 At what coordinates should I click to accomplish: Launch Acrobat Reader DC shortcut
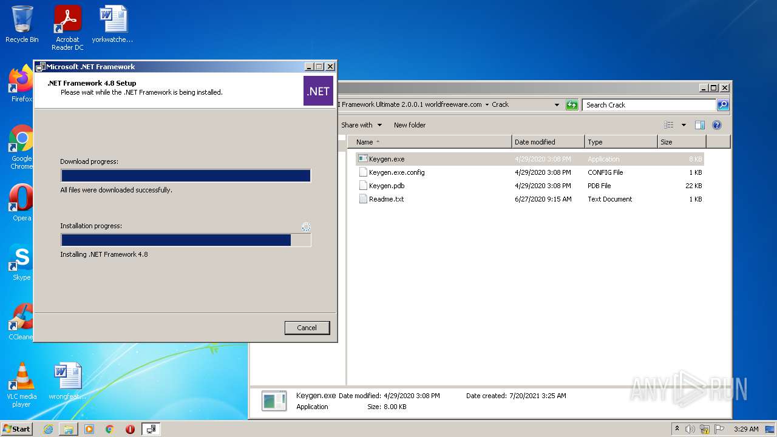[x=67, y=27]
